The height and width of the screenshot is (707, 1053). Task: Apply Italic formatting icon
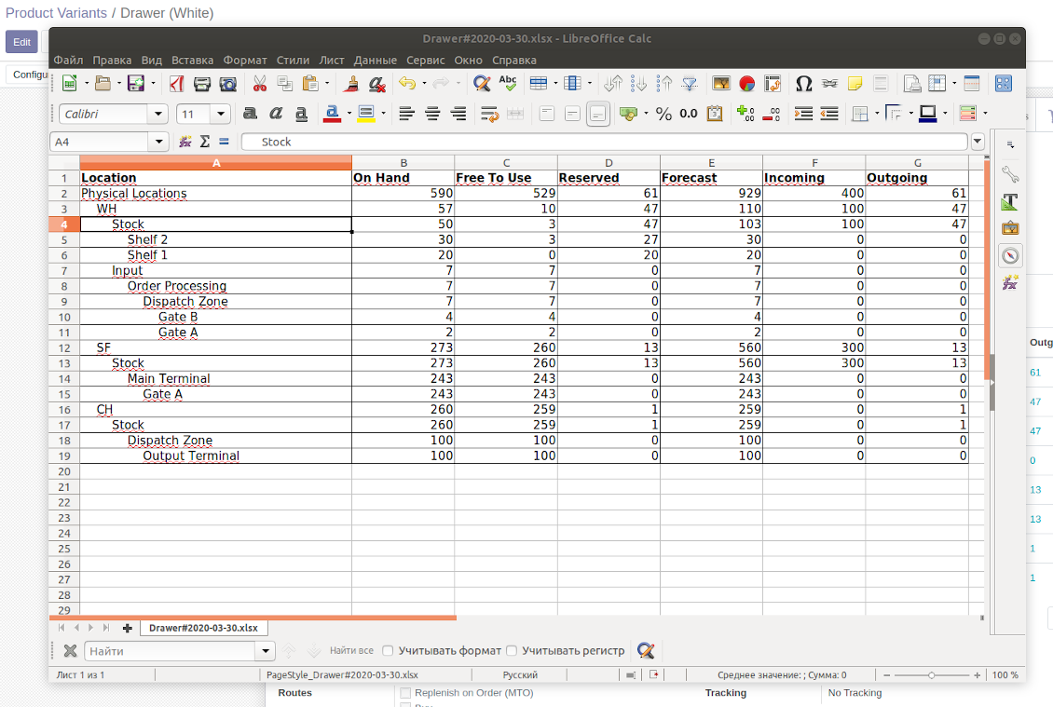[275, 114]
